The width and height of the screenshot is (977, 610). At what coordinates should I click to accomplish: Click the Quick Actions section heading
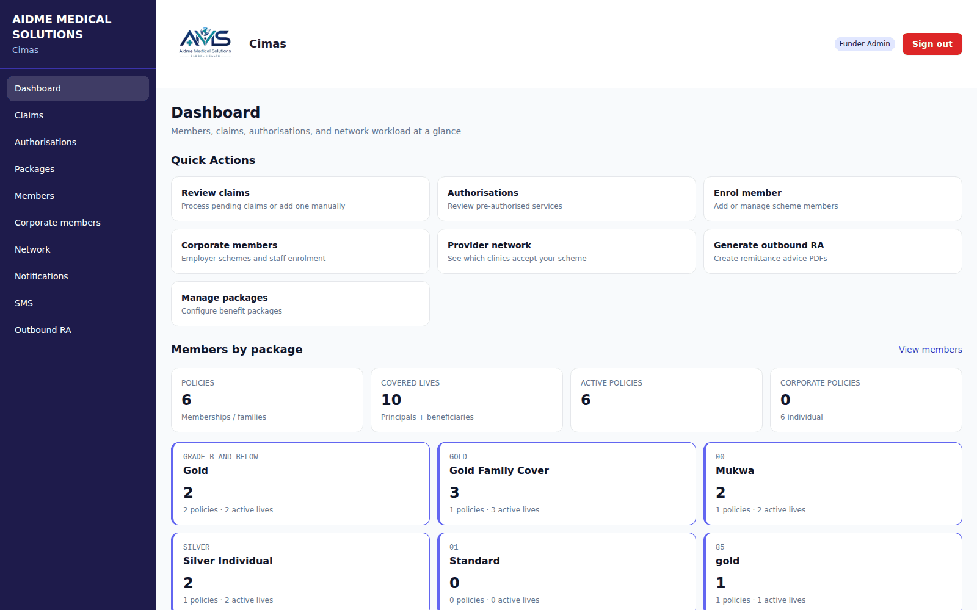click(213, 160)
